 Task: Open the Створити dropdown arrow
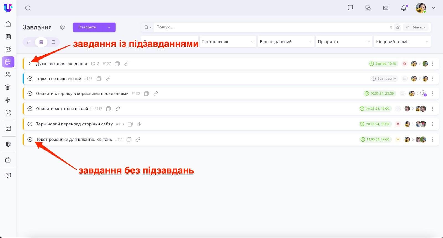coord(109,27)
